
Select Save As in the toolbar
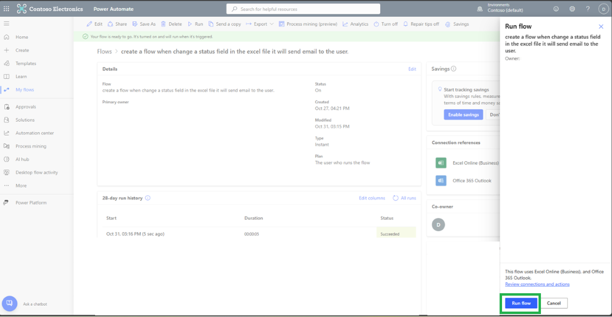point(143,24)
